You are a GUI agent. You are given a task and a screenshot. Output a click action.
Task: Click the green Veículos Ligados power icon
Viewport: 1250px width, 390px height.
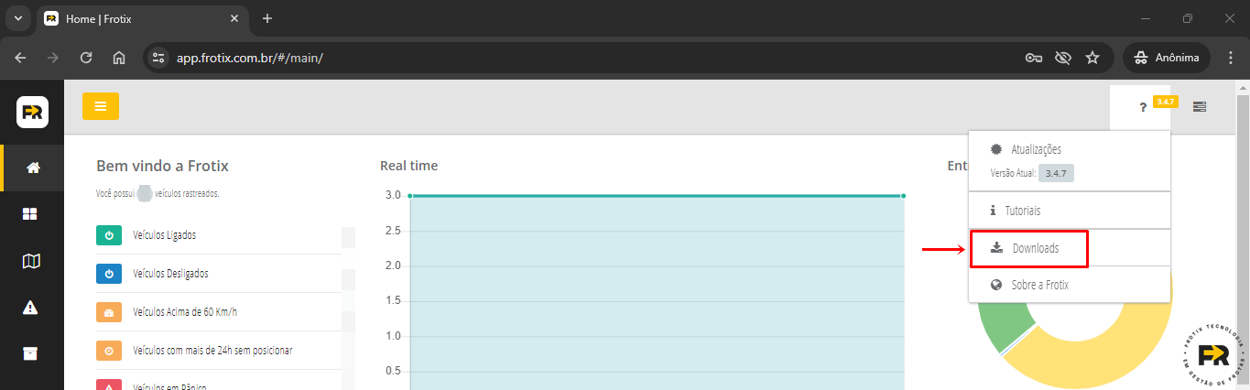(x=109, y=235)
